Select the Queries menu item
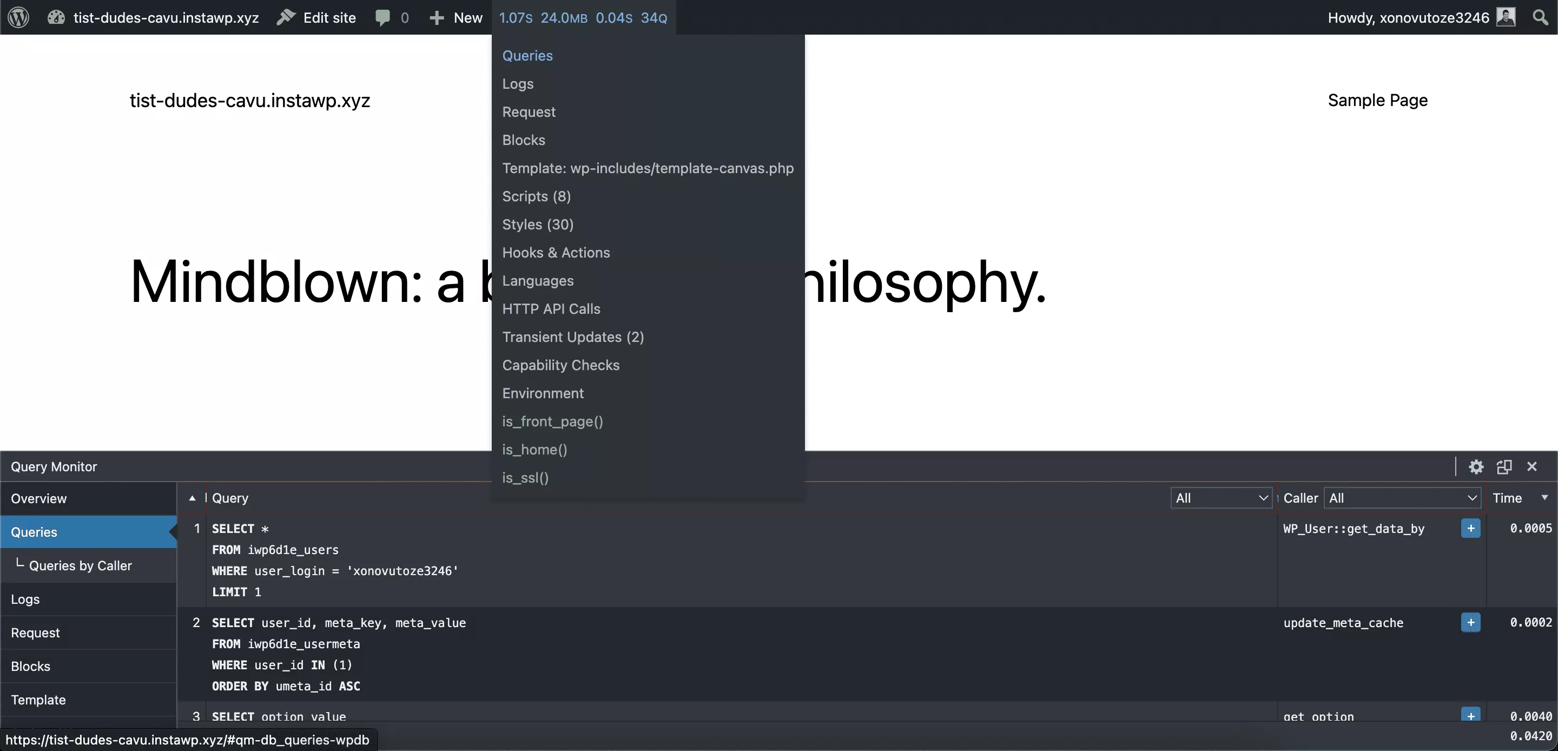This screenshot has height=751, width=1558. point(526,55)
